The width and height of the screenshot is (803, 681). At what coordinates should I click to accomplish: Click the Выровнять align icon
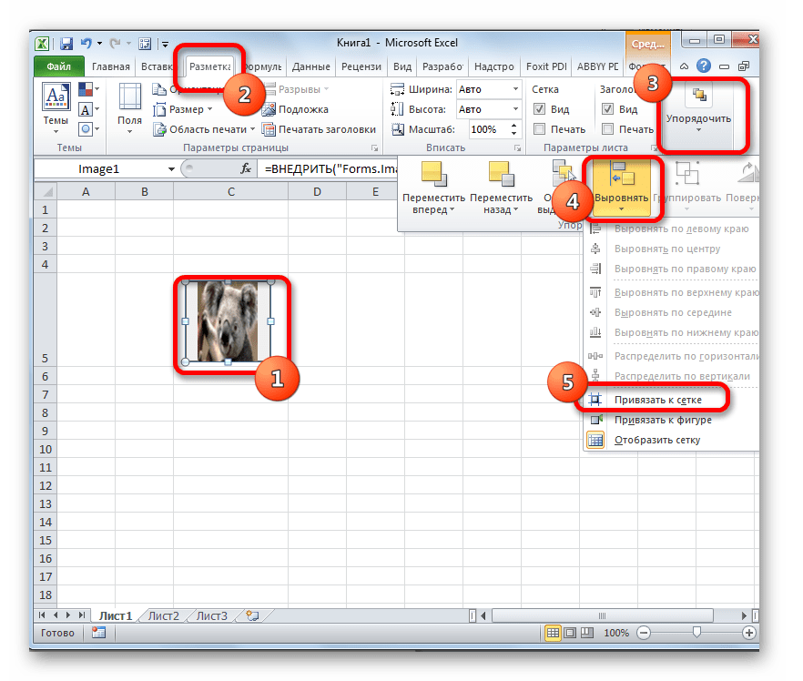(x=622, y=174)
